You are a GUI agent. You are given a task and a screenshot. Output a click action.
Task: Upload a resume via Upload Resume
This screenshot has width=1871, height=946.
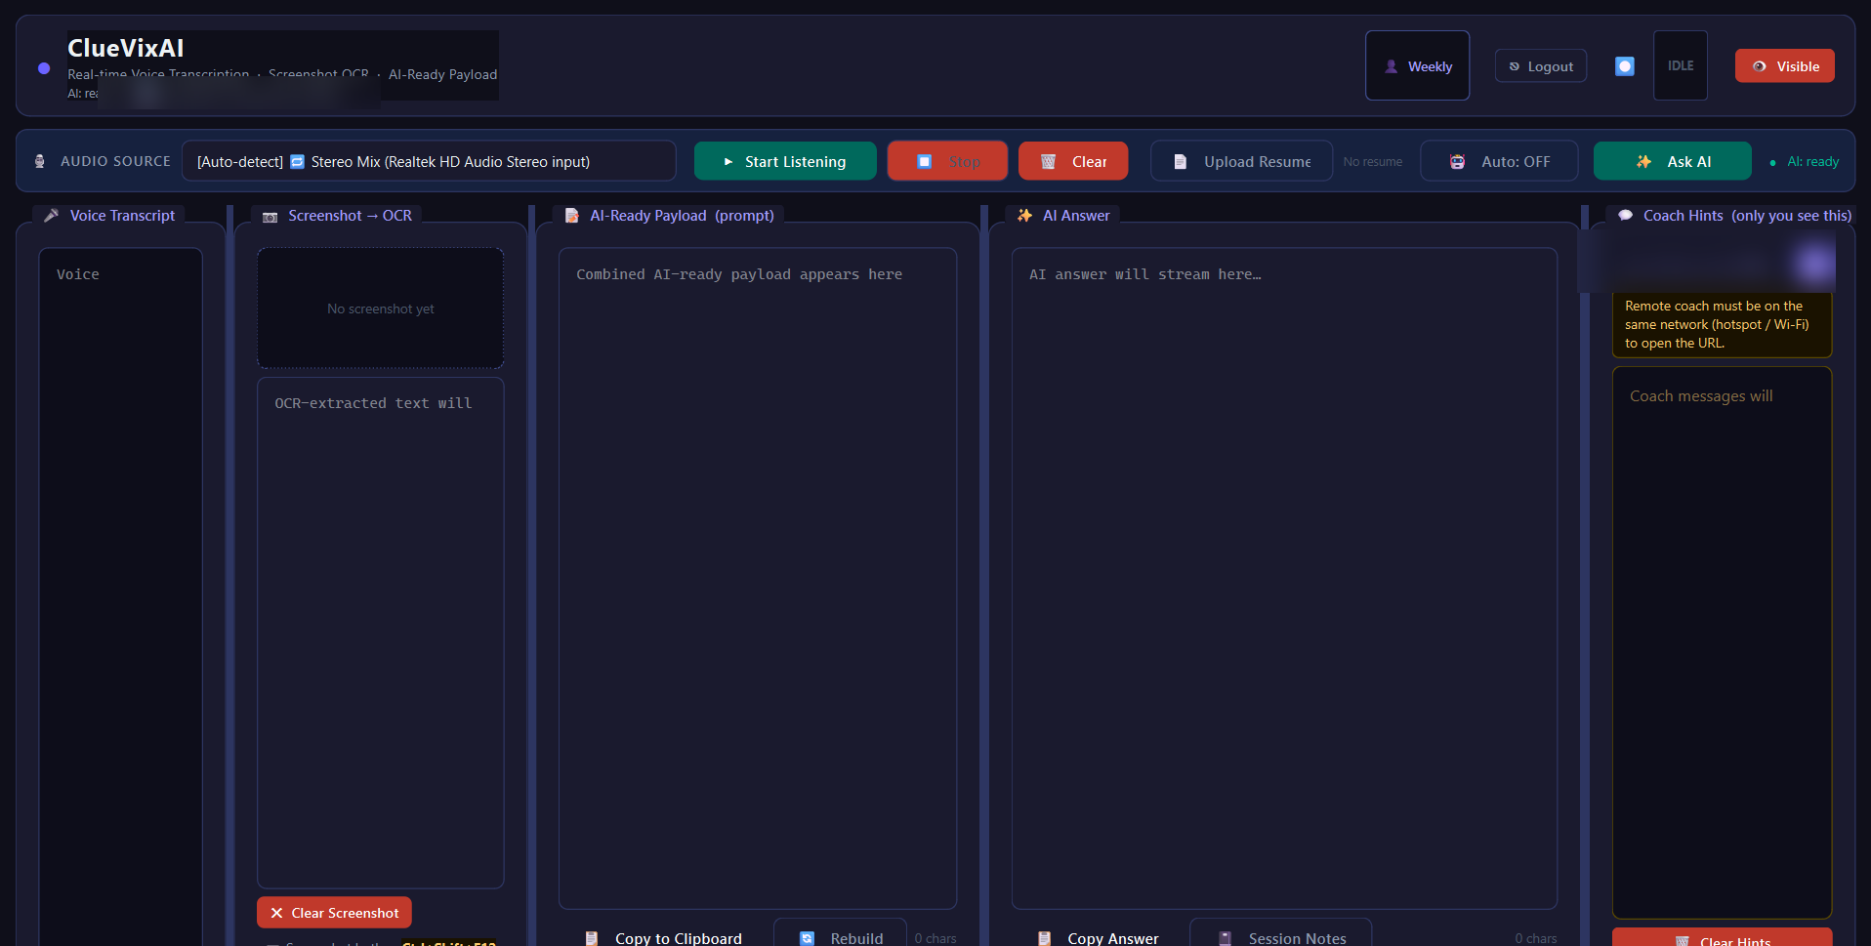click(x=1241, y=161)
